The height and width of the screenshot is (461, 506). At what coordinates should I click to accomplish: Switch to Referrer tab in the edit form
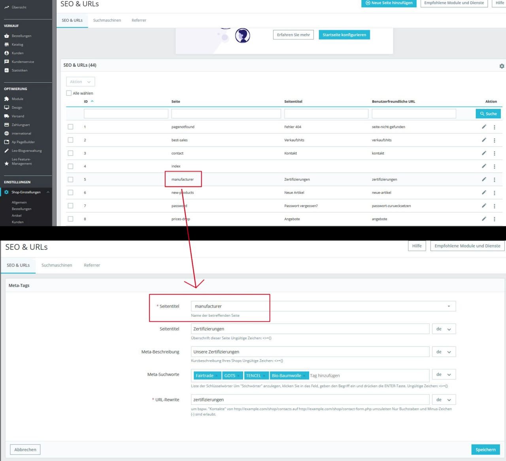[92, 265]
